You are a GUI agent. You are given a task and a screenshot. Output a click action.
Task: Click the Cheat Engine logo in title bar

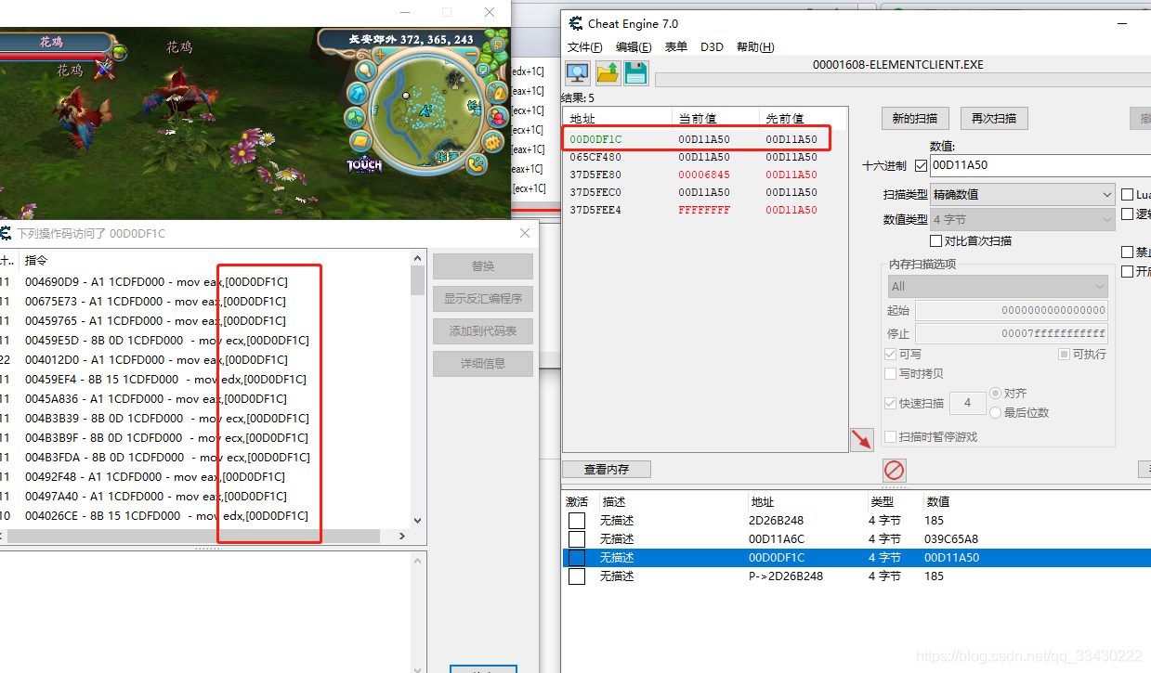click(x=576, y=23)
